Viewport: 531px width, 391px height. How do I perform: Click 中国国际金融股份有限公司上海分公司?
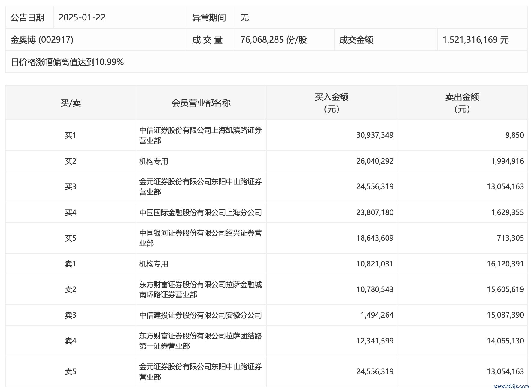201,213
